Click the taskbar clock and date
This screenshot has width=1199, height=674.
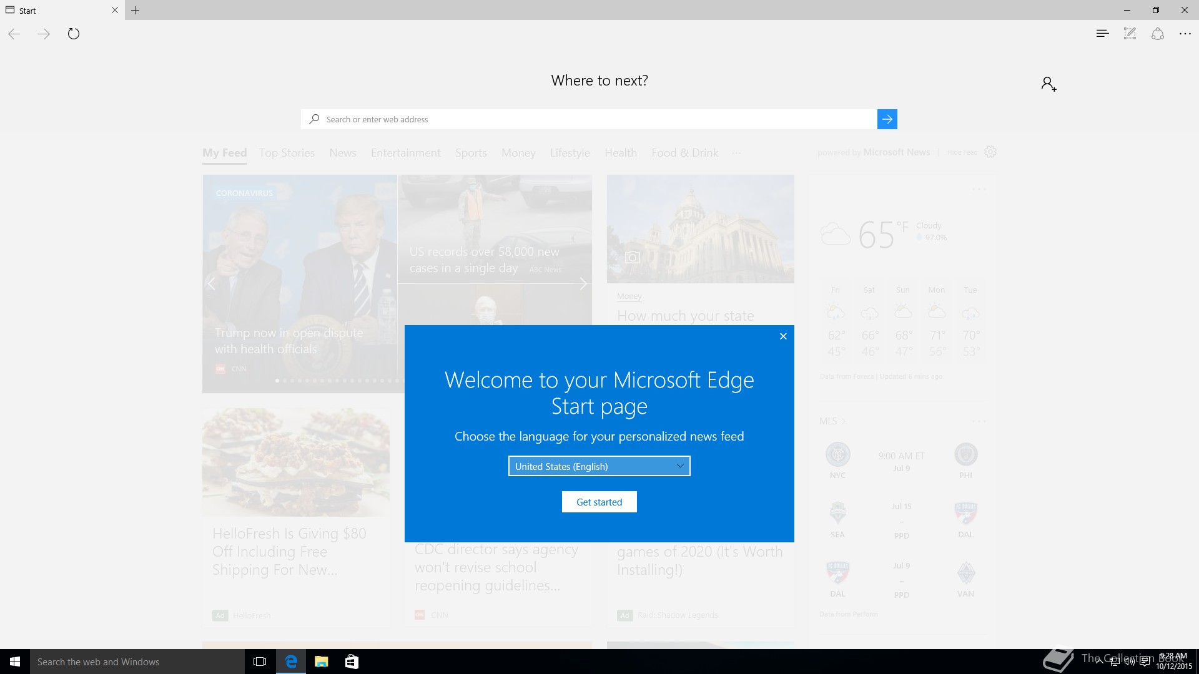[1173, 662]
